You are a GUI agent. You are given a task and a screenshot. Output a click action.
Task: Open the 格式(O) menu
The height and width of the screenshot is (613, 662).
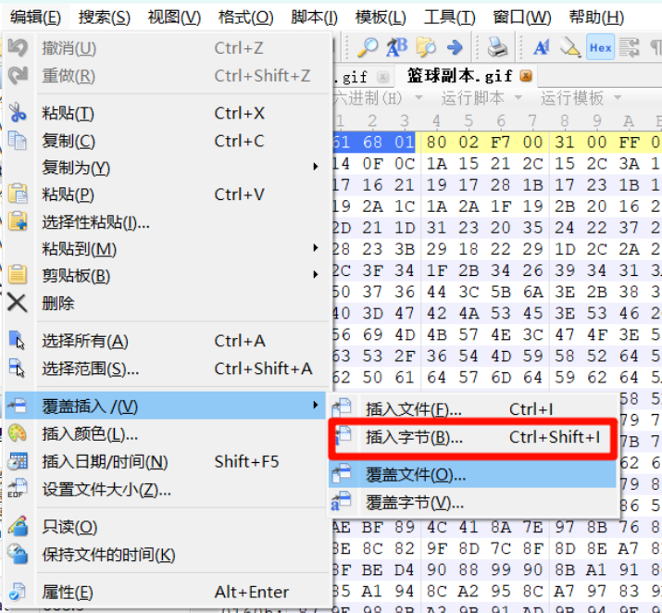click(x=245, y=18)
